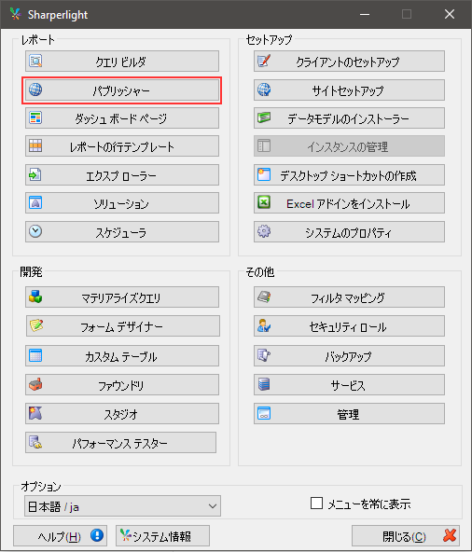Image resolution: width=472 pixels, height=552 pixels.
Task: Open the クエリ ビルダ magnifier icon
Action: click(x=35, y=61)
